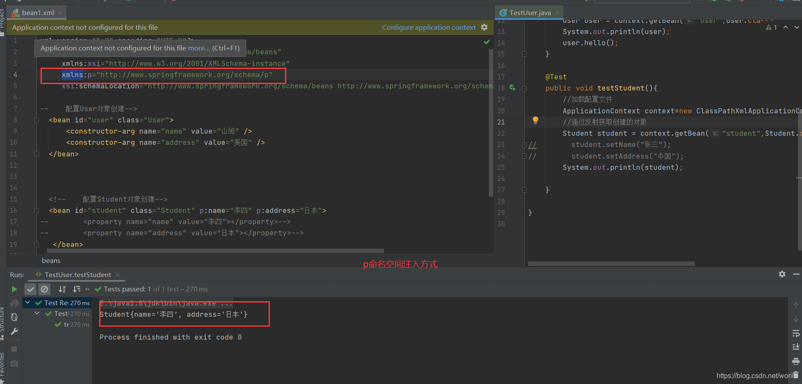Select the testStudent leaf test row
This screenshot has height=384, width=802.
point(72,325)
